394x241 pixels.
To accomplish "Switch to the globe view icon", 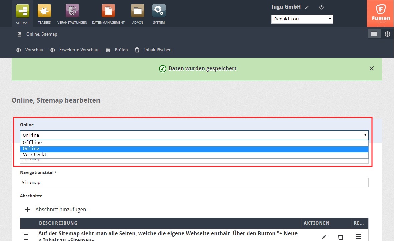I will point(387,34).
